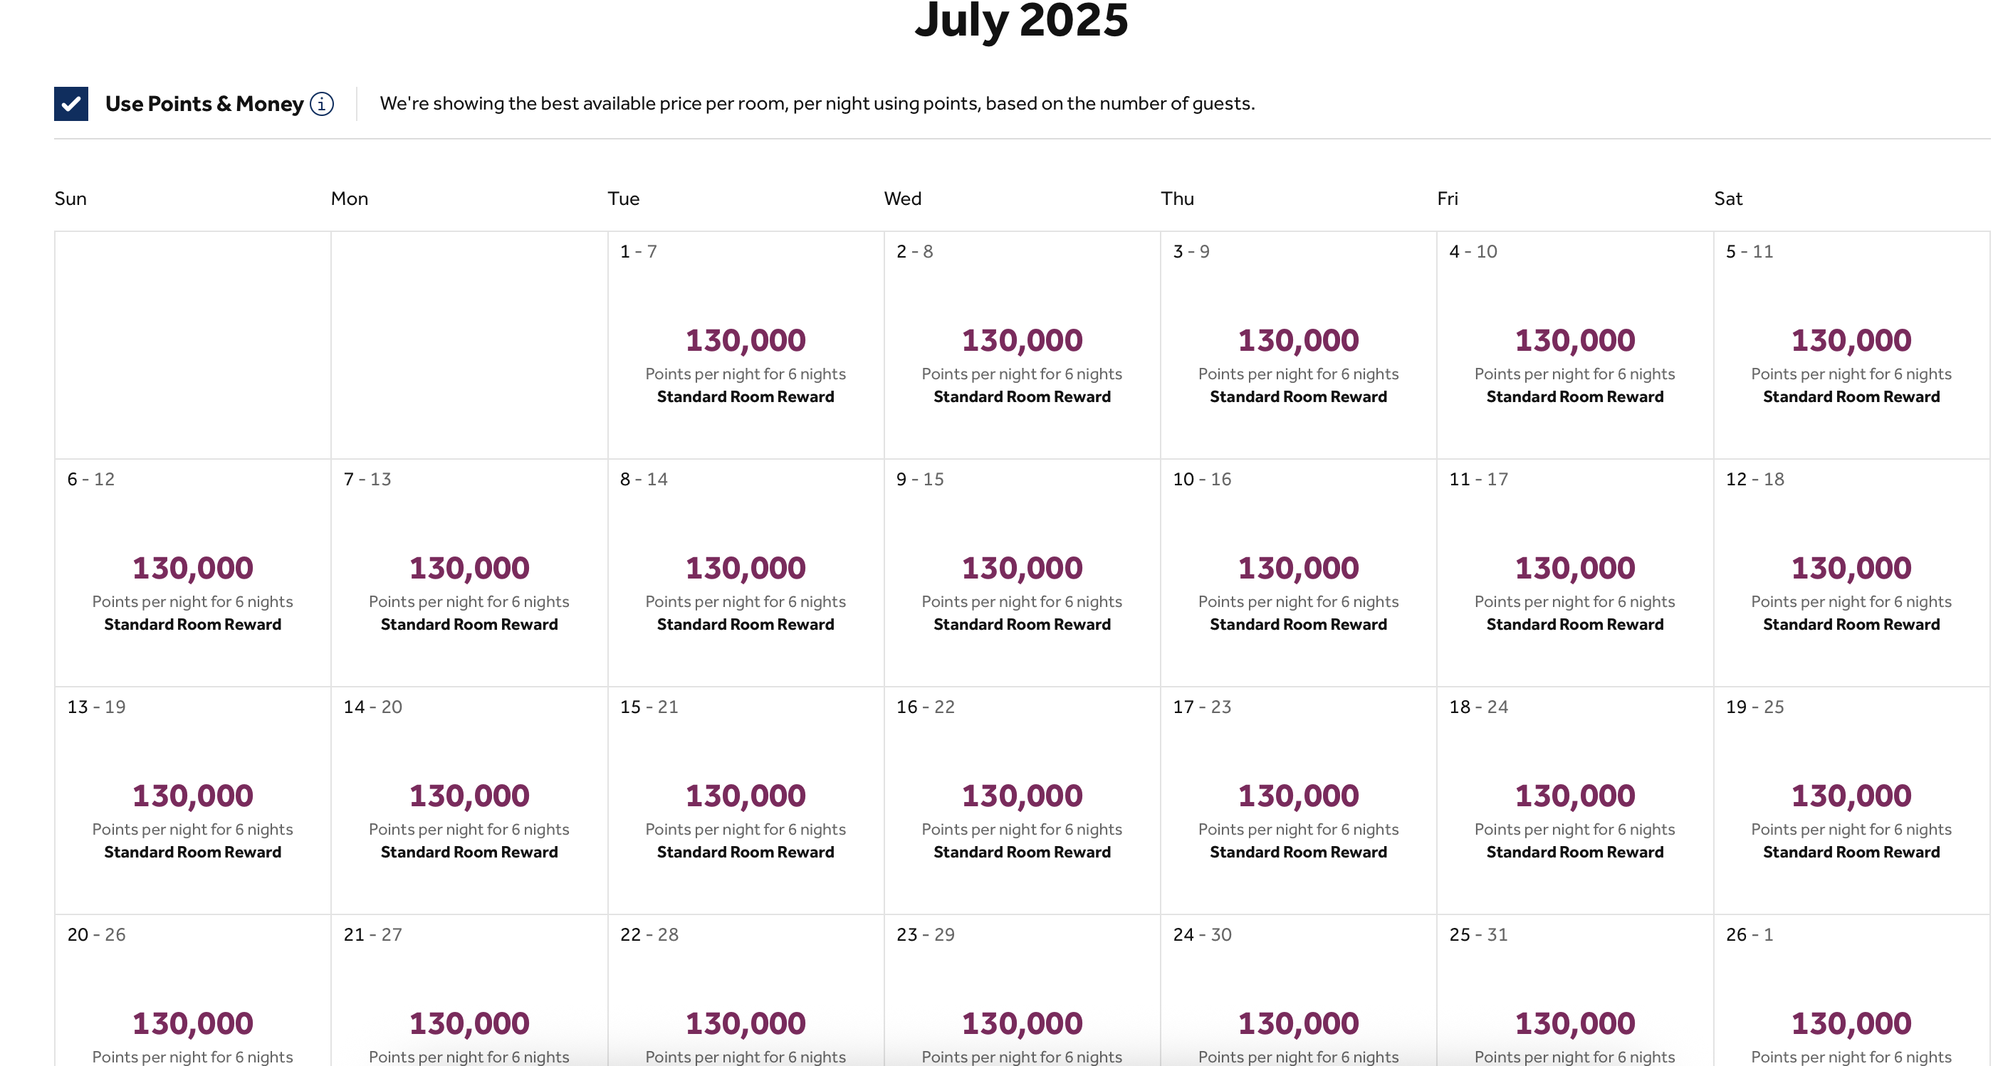Choose the 18 - 24 Friday stay
Image resolution: width=1998 pixels, height=1066 pixels.
(x=1575, y=801)
